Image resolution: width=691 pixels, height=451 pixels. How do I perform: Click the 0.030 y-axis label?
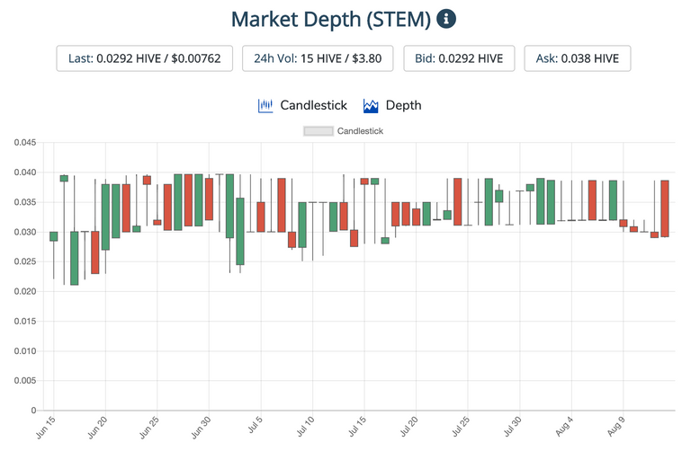[25, 232]
